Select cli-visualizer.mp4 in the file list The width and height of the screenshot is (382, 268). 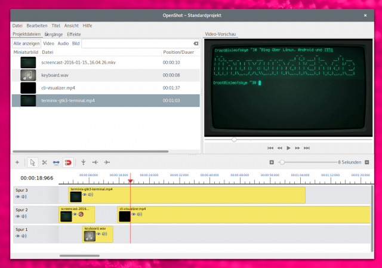(106, 88)
